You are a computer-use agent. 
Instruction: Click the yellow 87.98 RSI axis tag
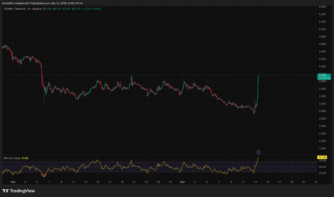click(322, 158)
